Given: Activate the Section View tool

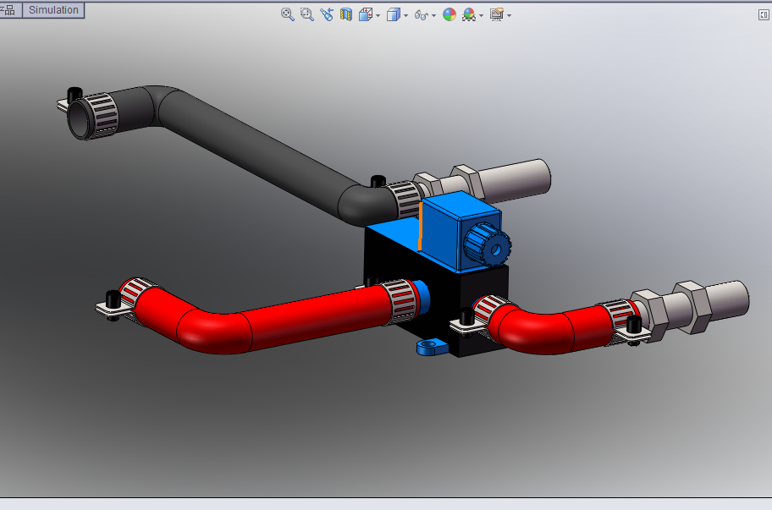Looking at the screenshot, I should [x=346, y=14].
